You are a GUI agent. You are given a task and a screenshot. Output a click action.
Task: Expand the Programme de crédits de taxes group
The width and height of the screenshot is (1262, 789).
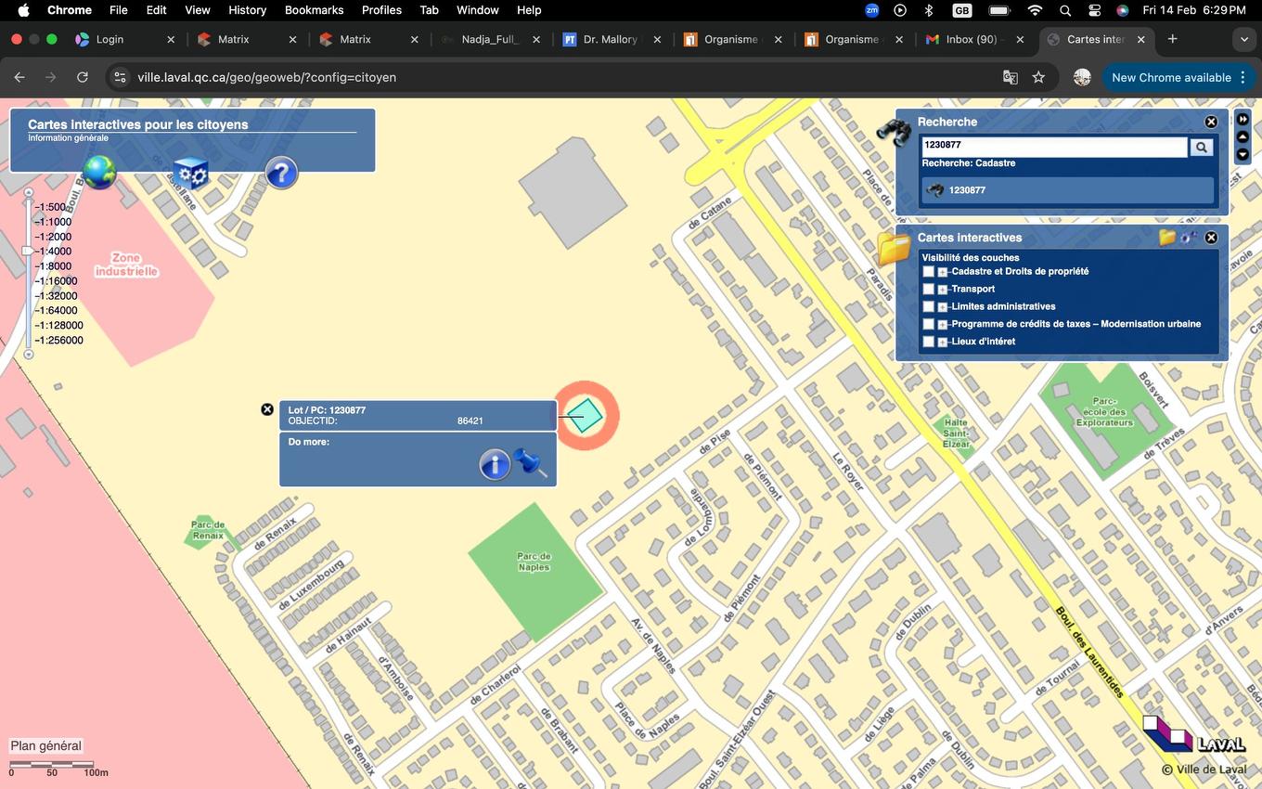click(943, 325)
